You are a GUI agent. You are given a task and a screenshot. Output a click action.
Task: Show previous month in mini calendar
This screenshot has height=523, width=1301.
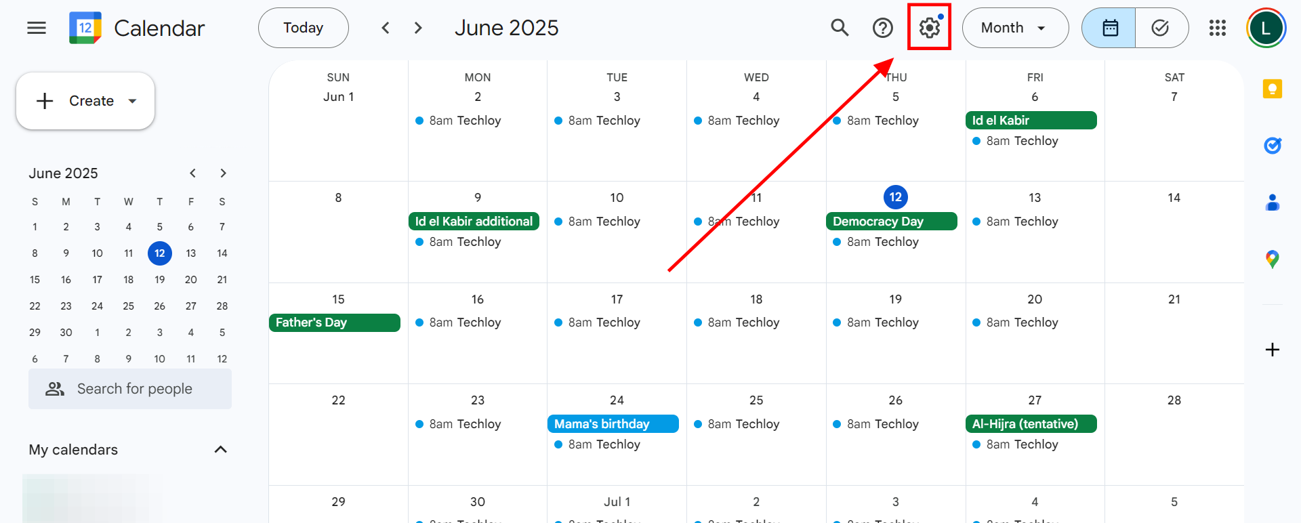[x=193, y=173]
